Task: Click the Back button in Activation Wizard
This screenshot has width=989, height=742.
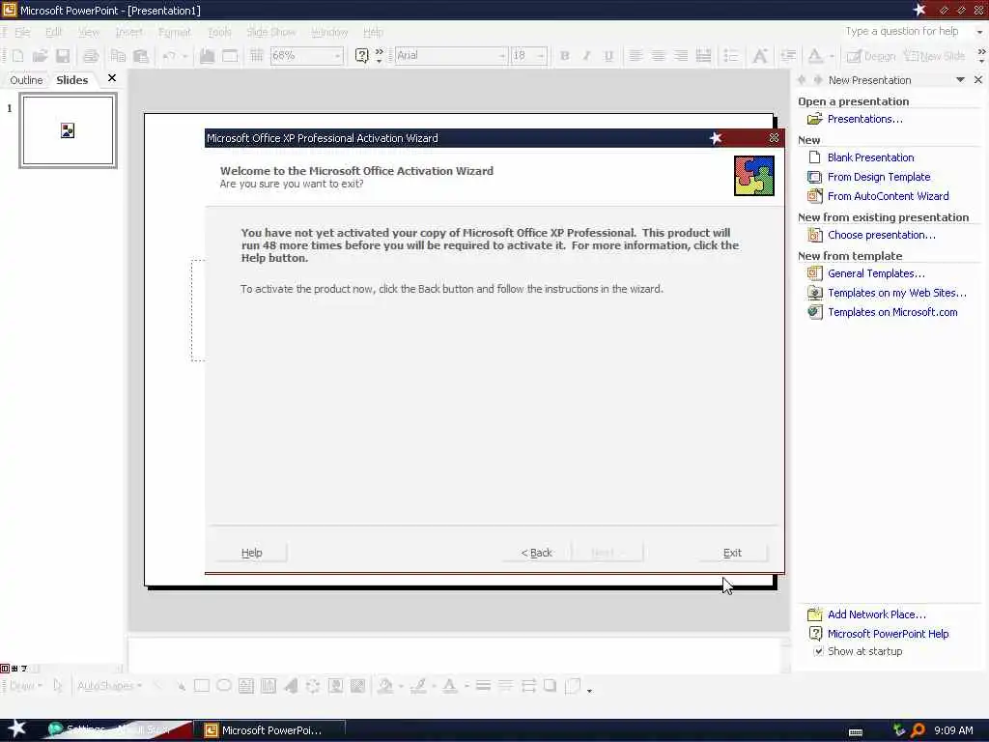Action: point(536,553)
